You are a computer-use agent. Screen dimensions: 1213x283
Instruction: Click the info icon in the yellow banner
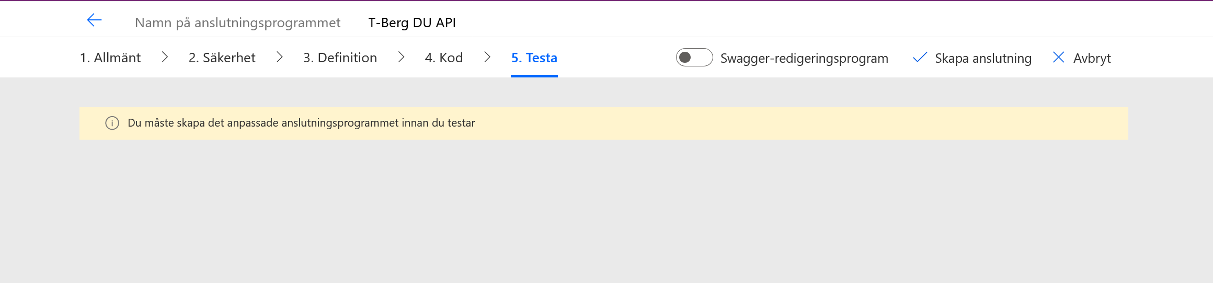click(112, 123)
